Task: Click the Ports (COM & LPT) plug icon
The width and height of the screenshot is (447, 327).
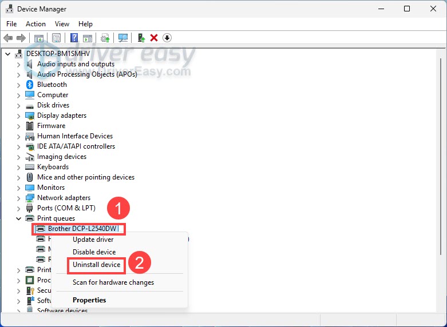Action: (x=30, y=208)
